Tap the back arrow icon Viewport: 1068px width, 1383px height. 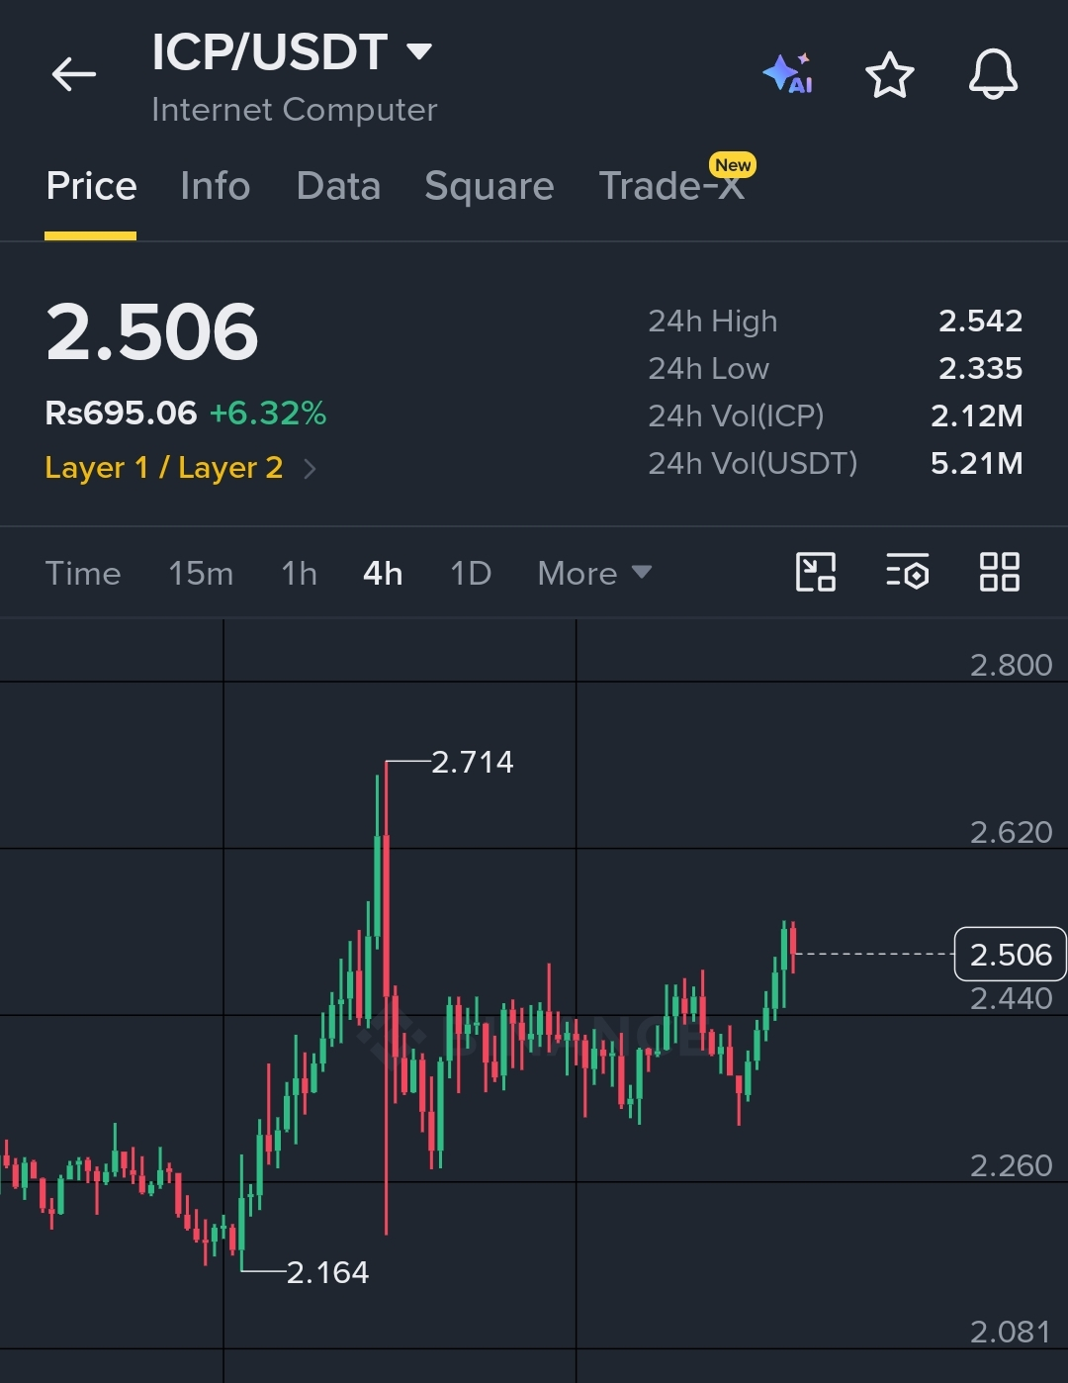click(74, 74)
